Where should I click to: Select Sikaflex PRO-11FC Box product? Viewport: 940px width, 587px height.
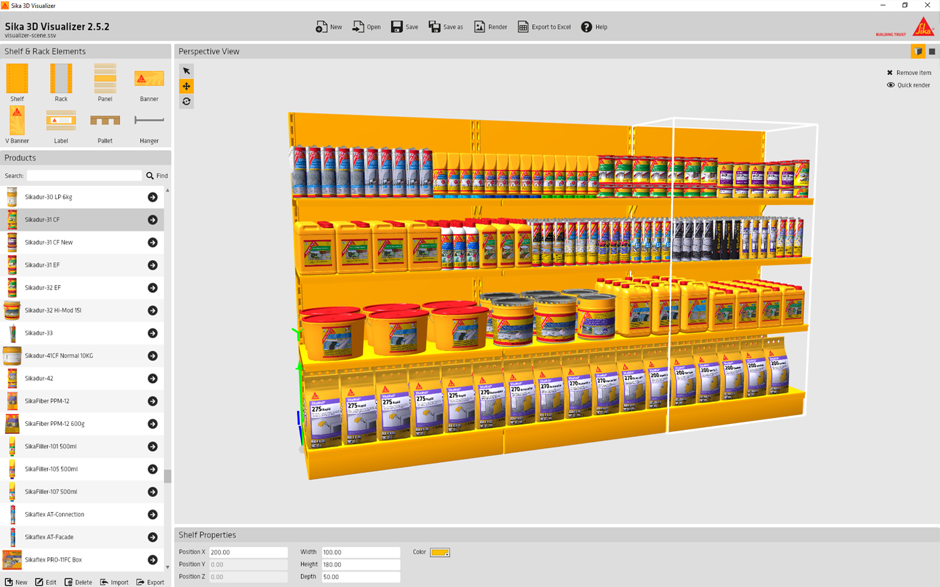tap(82, 560)
